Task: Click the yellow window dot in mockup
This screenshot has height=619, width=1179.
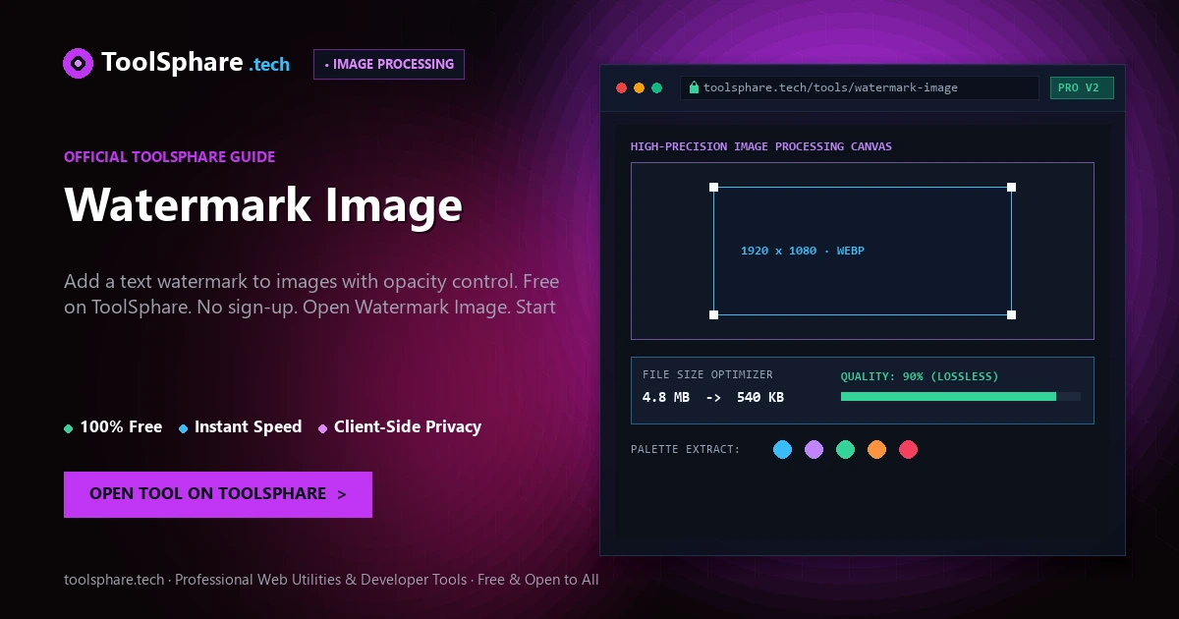Action: 639,87
